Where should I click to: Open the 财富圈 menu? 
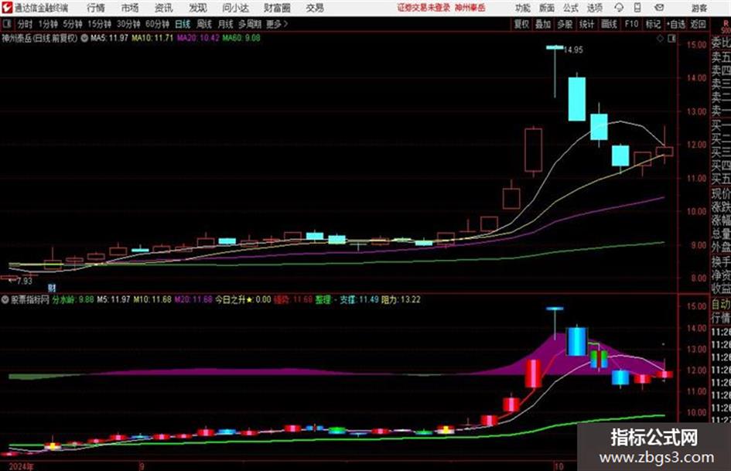coord(277,8)
